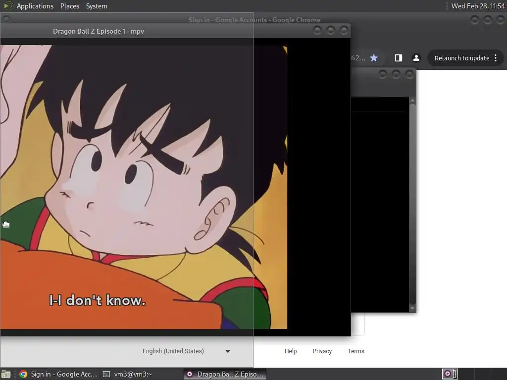Open the Help link
This screenshot has height=380, width=507.
[291, 351]
